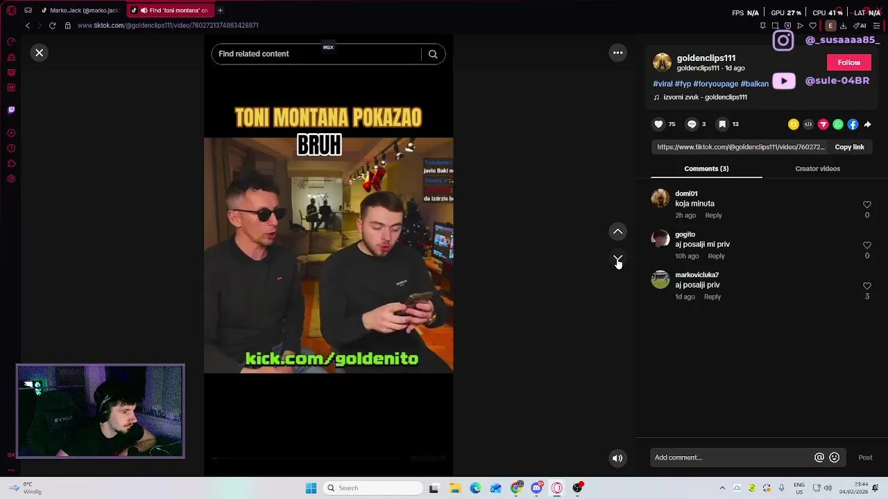Open sound izvorni zvuk - goldenclips111
The width and height of the screenshot is (888, 499).
click(x=700, y=97)
